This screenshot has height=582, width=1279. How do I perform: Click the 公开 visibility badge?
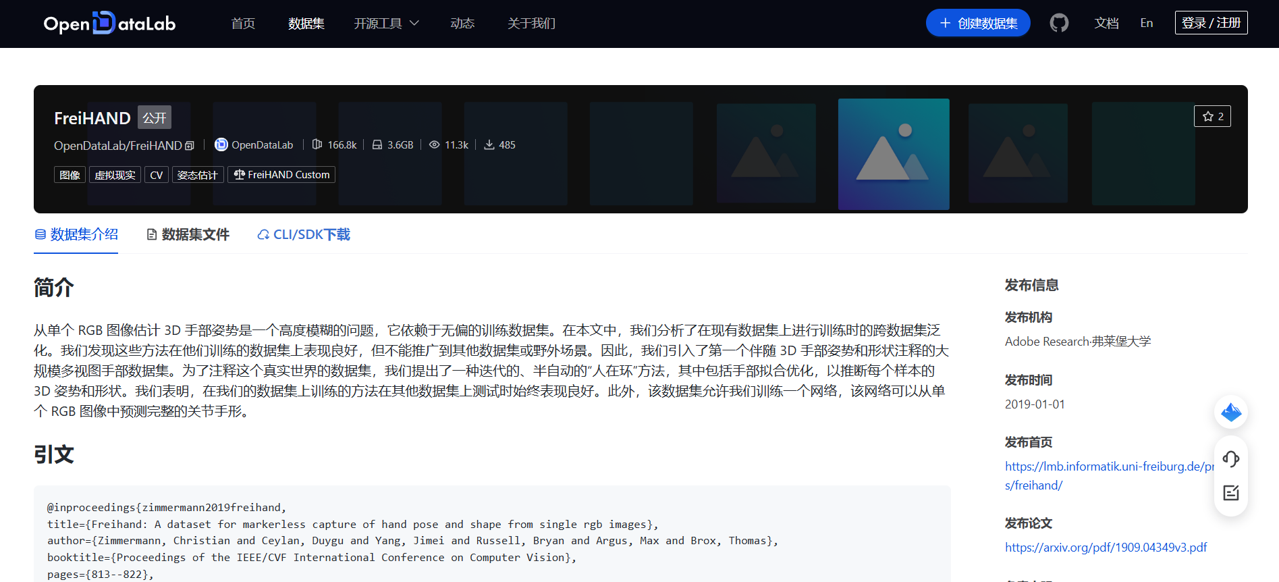click(155, 117)
